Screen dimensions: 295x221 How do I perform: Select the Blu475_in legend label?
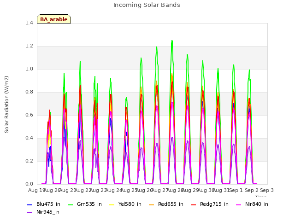(48, 204)
